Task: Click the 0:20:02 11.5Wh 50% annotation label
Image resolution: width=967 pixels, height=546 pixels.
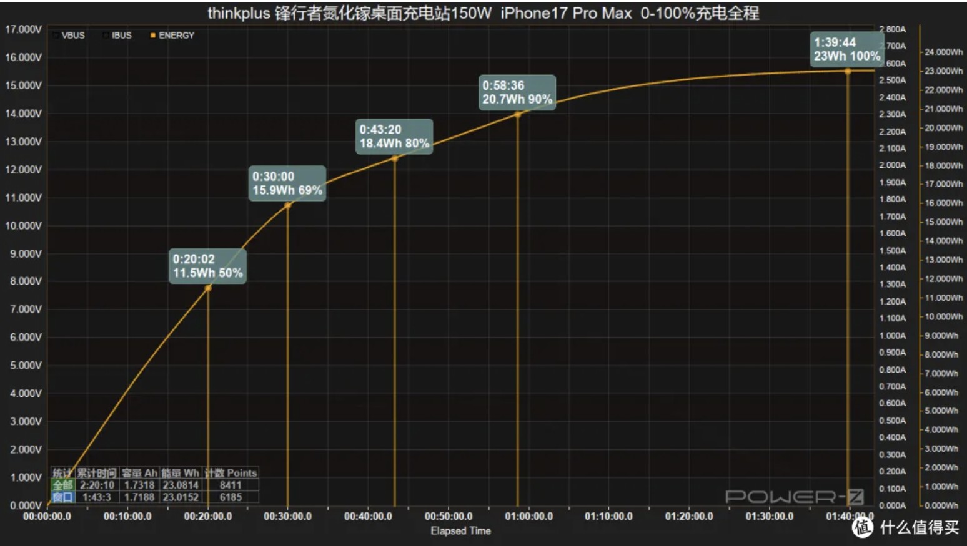Action: click(x=207, y=266)
